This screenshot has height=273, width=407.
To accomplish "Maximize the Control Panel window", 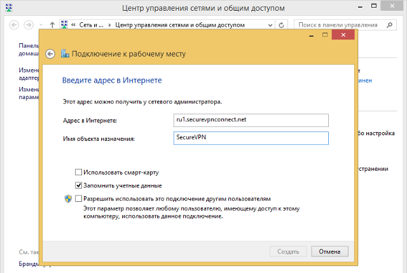I will [x=374, y=6].
